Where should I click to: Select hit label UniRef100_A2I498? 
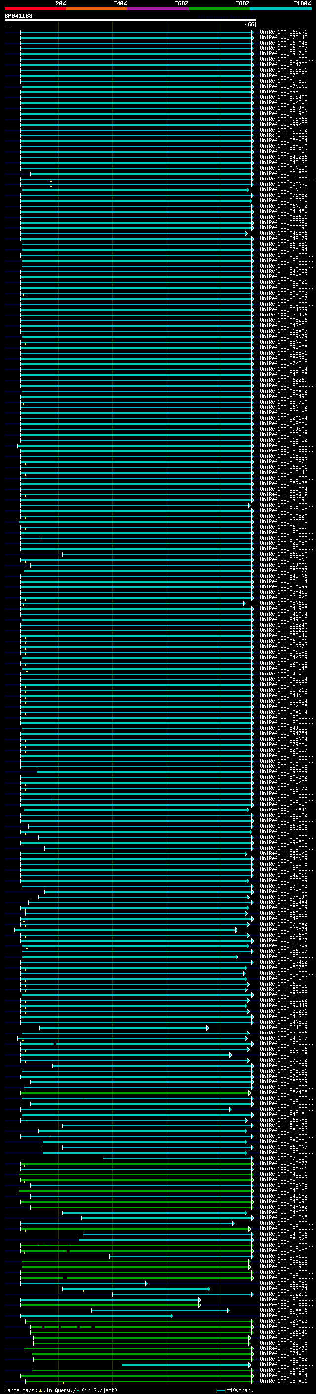283,396
